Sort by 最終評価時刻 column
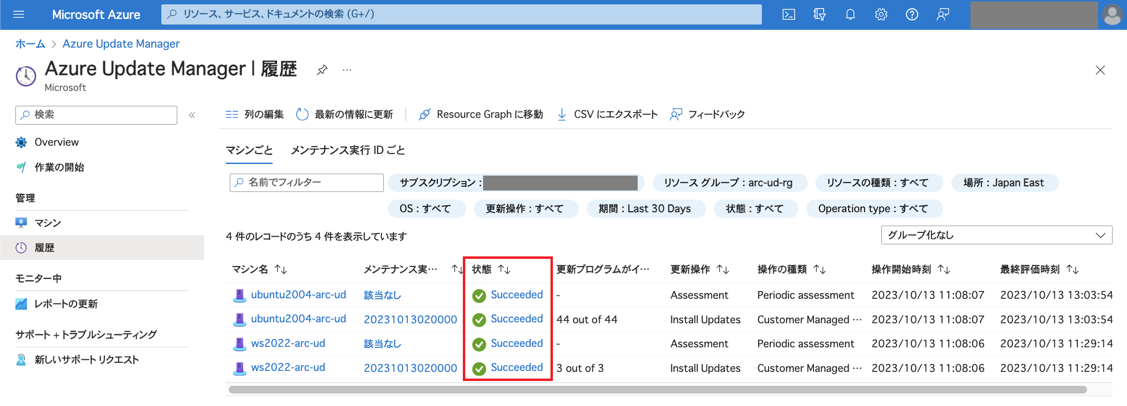Screen dimensions: 1127x406 click(x=1039, y=269)
